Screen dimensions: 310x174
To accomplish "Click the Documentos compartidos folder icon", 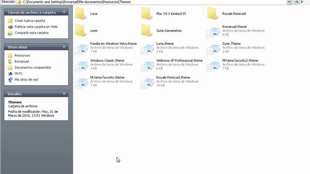I will tap(10, 68).
